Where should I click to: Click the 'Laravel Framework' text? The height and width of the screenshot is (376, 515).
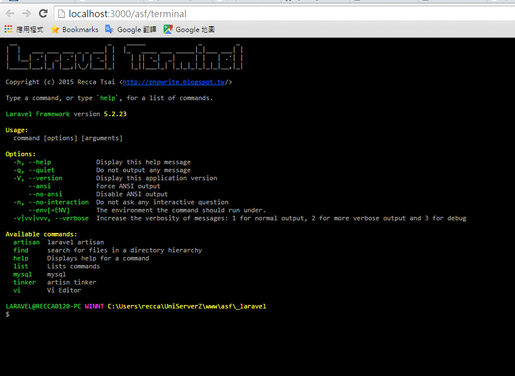coord(38,114)
